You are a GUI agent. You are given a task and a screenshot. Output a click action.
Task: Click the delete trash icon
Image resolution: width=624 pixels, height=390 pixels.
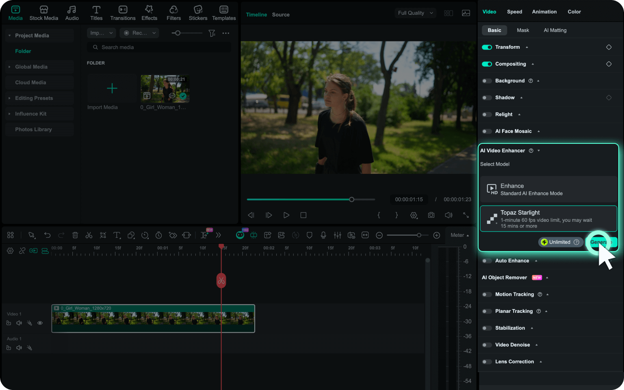pos(75,235)
